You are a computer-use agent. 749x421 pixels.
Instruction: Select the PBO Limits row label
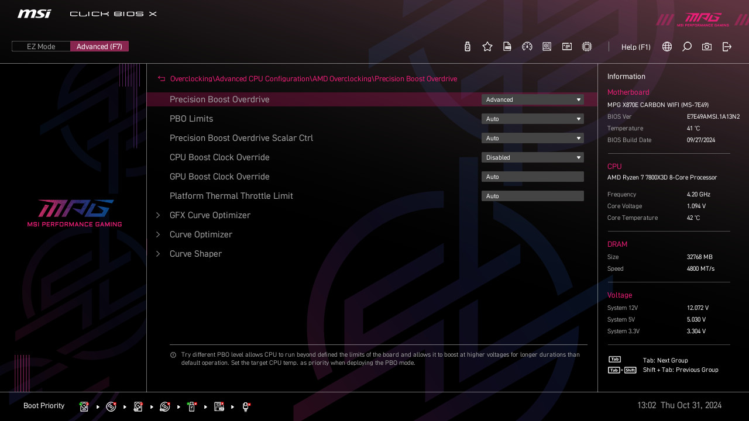point(191,119)
